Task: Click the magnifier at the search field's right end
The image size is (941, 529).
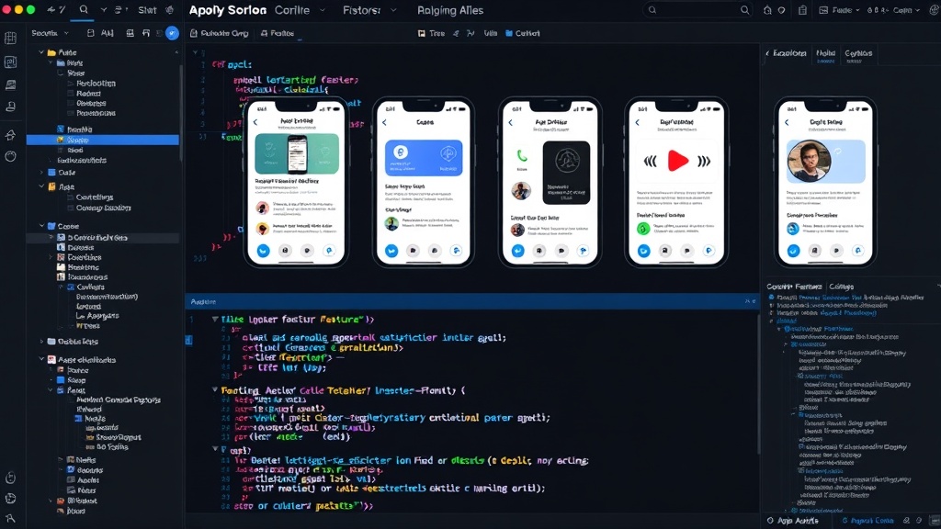Action: (744, 9)
